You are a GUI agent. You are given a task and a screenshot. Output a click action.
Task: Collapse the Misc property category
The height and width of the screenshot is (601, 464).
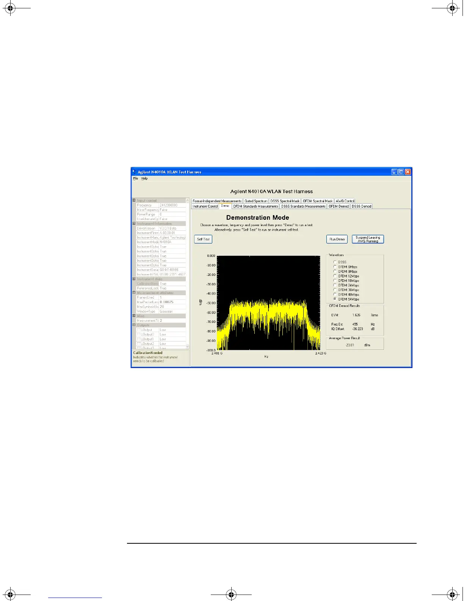134,316
